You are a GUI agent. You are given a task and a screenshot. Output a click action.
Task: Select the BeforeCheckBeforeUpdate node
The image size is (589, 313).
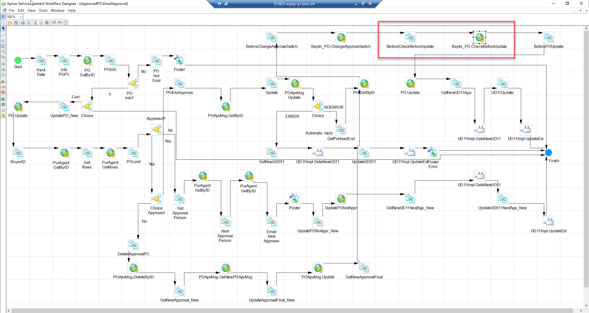410,38
